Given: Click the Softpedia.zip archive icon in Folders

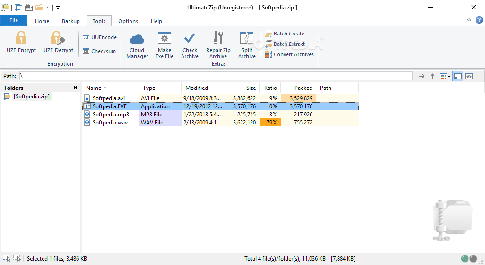Looking at the screenshot, I should tap(7, 97).
